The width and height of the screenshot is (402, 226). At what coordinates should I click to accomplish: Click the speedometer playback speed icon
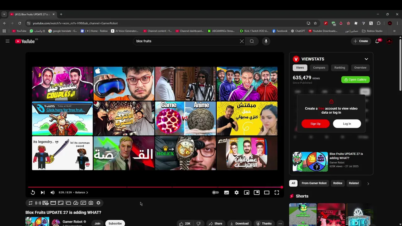(x=76, y=203)
